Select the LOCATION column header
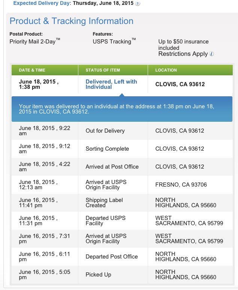This screenshot has width=238, height=290. pos(166,70)
